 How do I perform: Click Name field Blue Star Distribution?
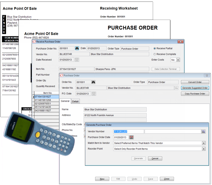click(x=115, y=109)
